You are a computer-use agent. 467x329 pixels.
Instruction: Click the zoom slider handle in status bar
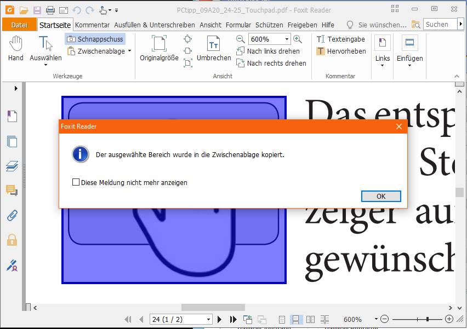click(x=428, y=319)
